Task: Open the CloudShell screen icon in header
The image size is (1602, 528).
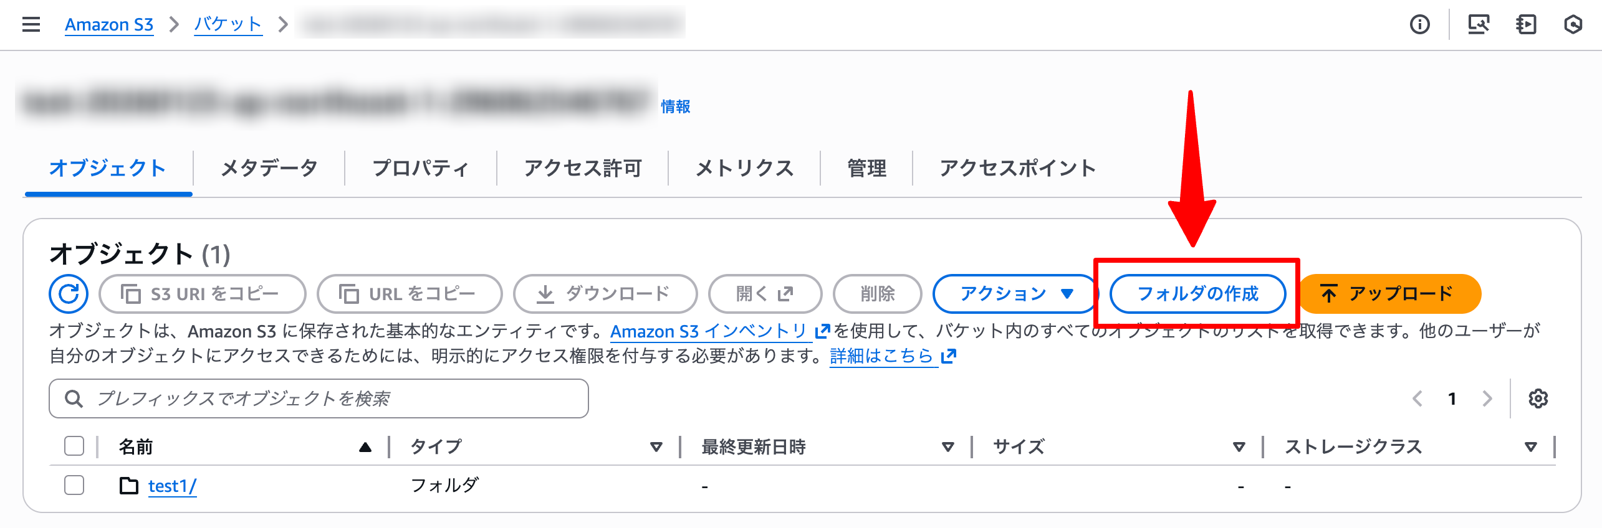Action: pyautogui.click(x=1478, y=25)
